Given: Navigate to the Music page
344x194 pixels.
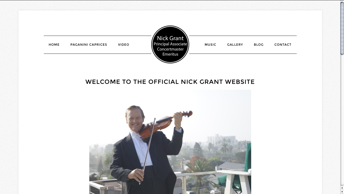Looking at the screenshot, I should (x=210, y=45).
